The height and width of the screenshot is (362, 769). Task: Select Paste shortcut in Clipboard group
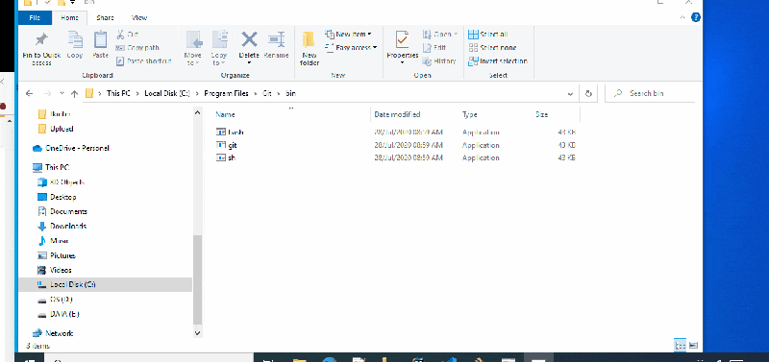click(x=143, y=60)
